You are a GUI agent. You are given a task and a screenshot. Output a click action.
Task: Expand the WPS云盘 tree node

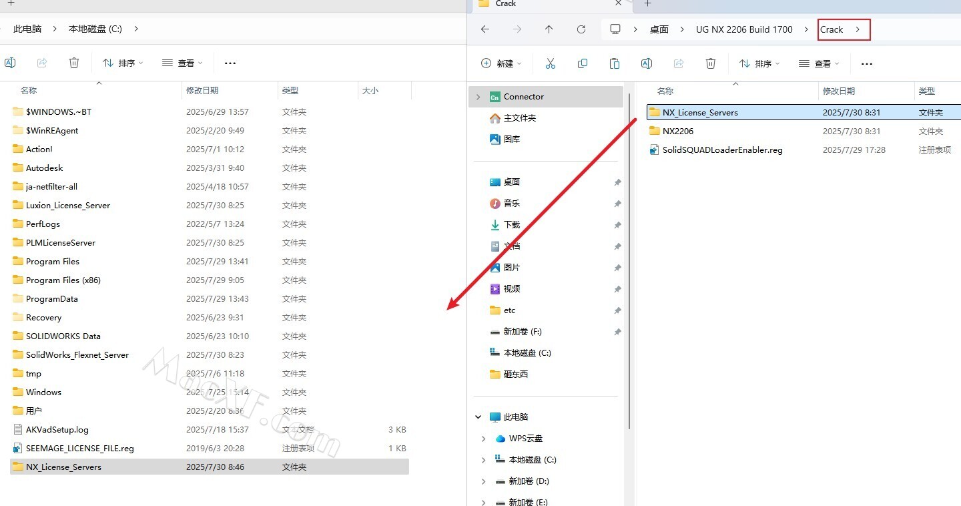(x=484, y=439)
